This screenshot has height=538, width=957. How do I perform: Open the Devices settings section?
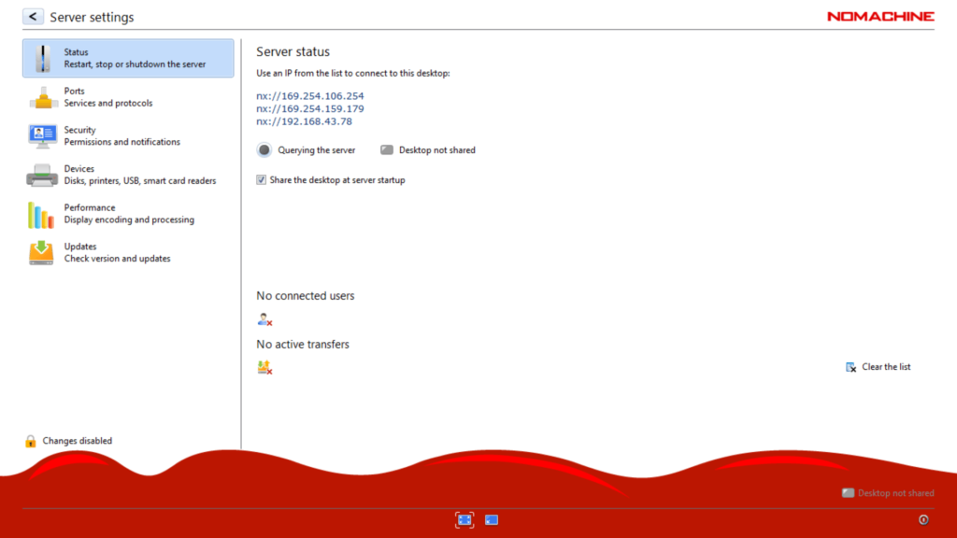(128, 175)
